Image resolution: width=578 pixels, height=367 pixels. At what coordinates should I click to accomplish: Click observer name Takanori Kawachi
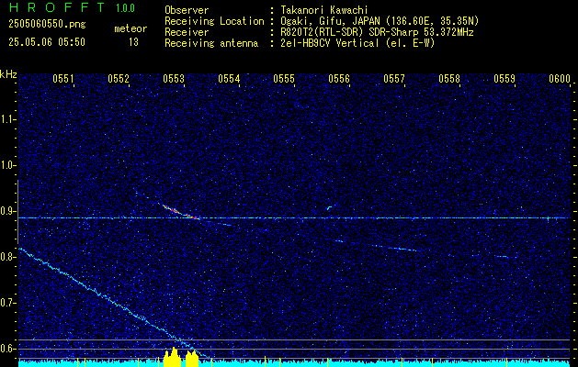(x=324, y=10)
